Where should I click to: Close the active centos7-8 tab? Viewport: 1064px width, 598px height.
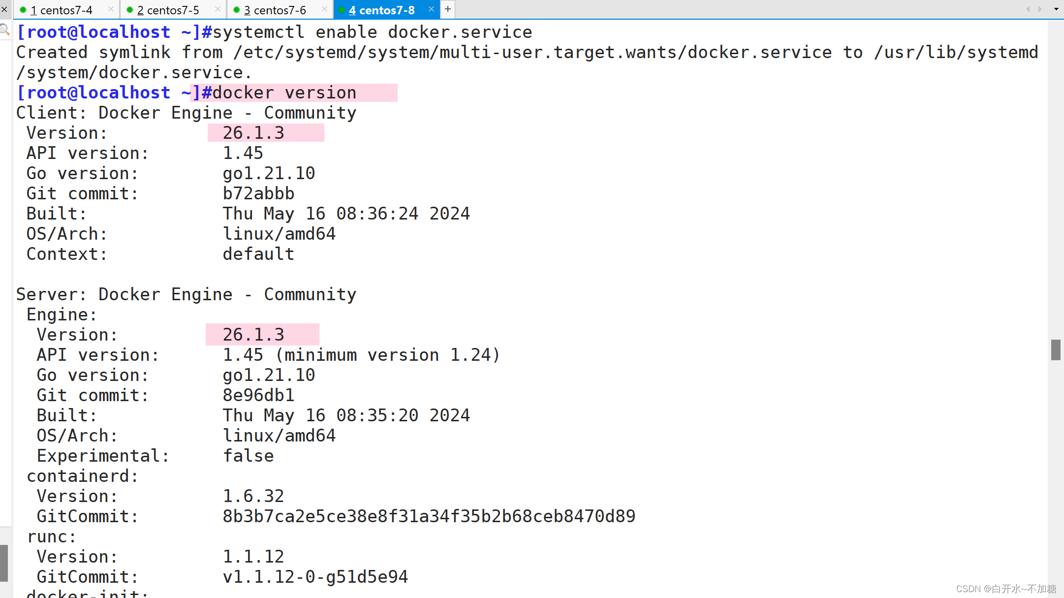tap(431, 9)
